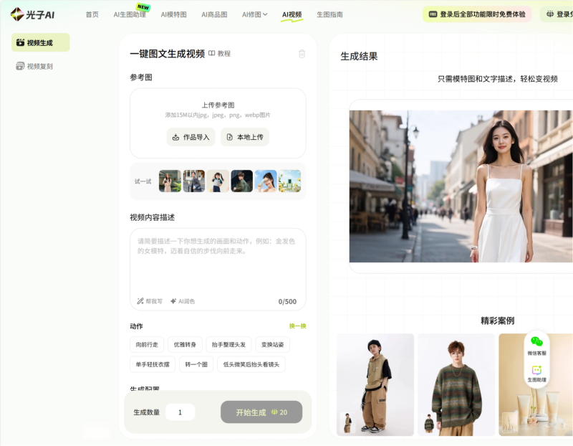
Task: Select the 向前行走 action chip
Action: (x=147, y=345)
